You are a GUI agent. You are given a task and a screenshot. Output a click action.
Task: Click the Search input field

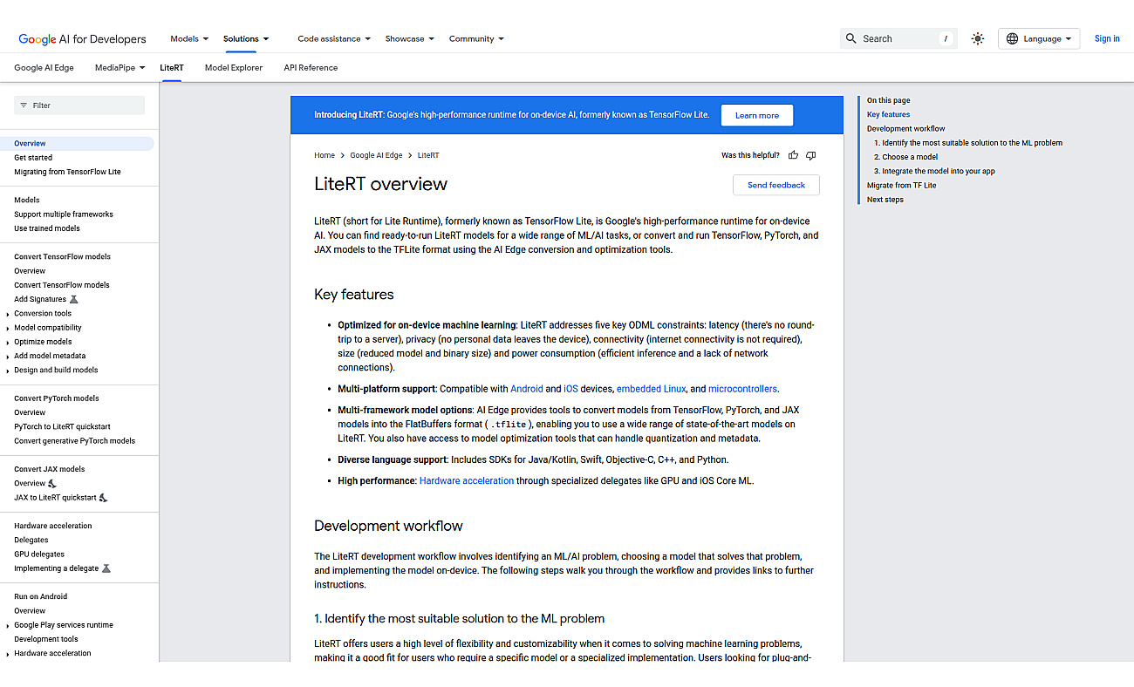coord(898,38)
